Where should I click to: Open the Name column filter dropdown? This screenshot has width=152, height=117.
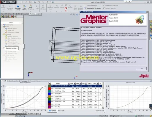click(69, 84)
